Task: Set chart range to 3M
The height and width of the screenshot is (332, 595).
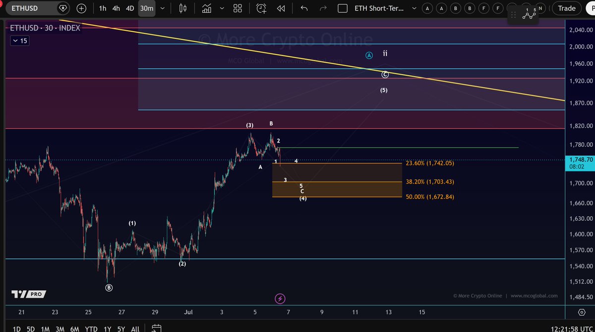Action: (60, 329)
